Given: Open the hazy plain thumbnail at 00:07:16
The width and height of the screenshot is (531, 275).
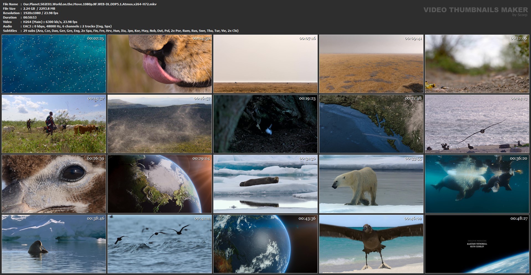Looking at the screenshot, I should 266,64.
